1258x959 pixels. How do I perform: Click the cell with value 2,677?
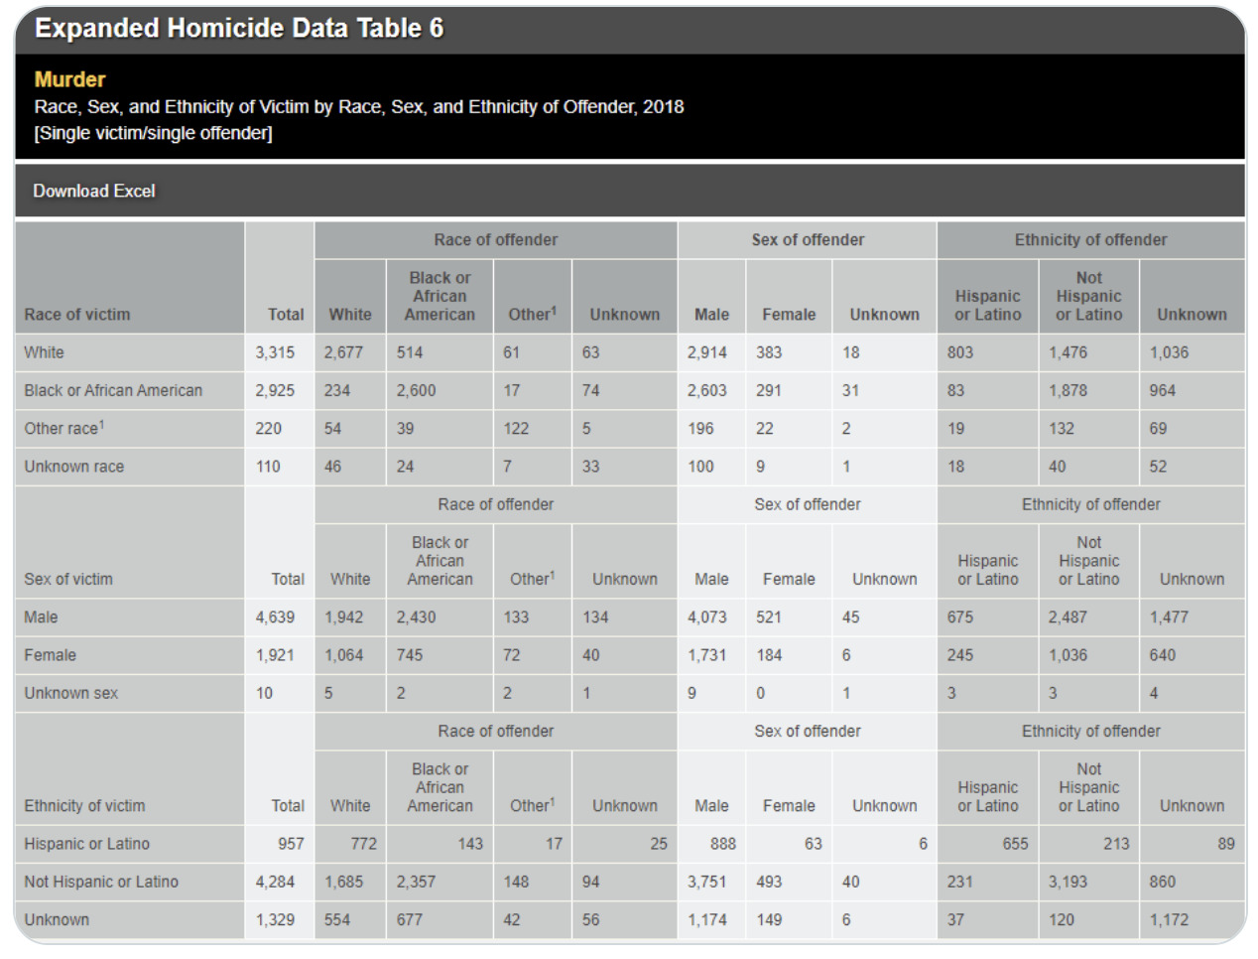tap(343, 352)
